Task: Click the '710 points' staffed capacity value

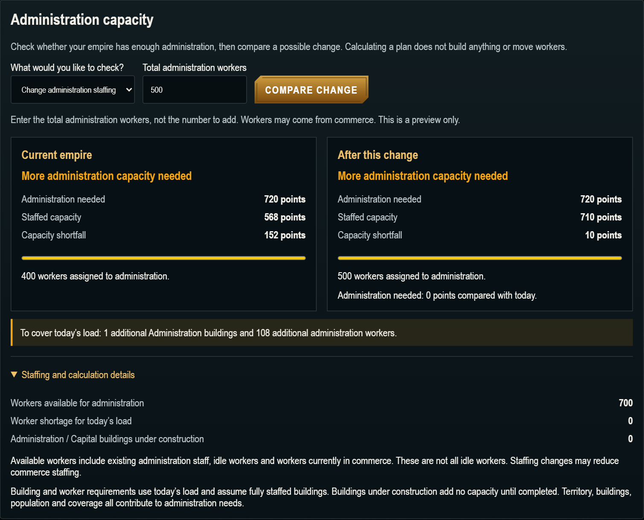Action: [x=601, y=217]
